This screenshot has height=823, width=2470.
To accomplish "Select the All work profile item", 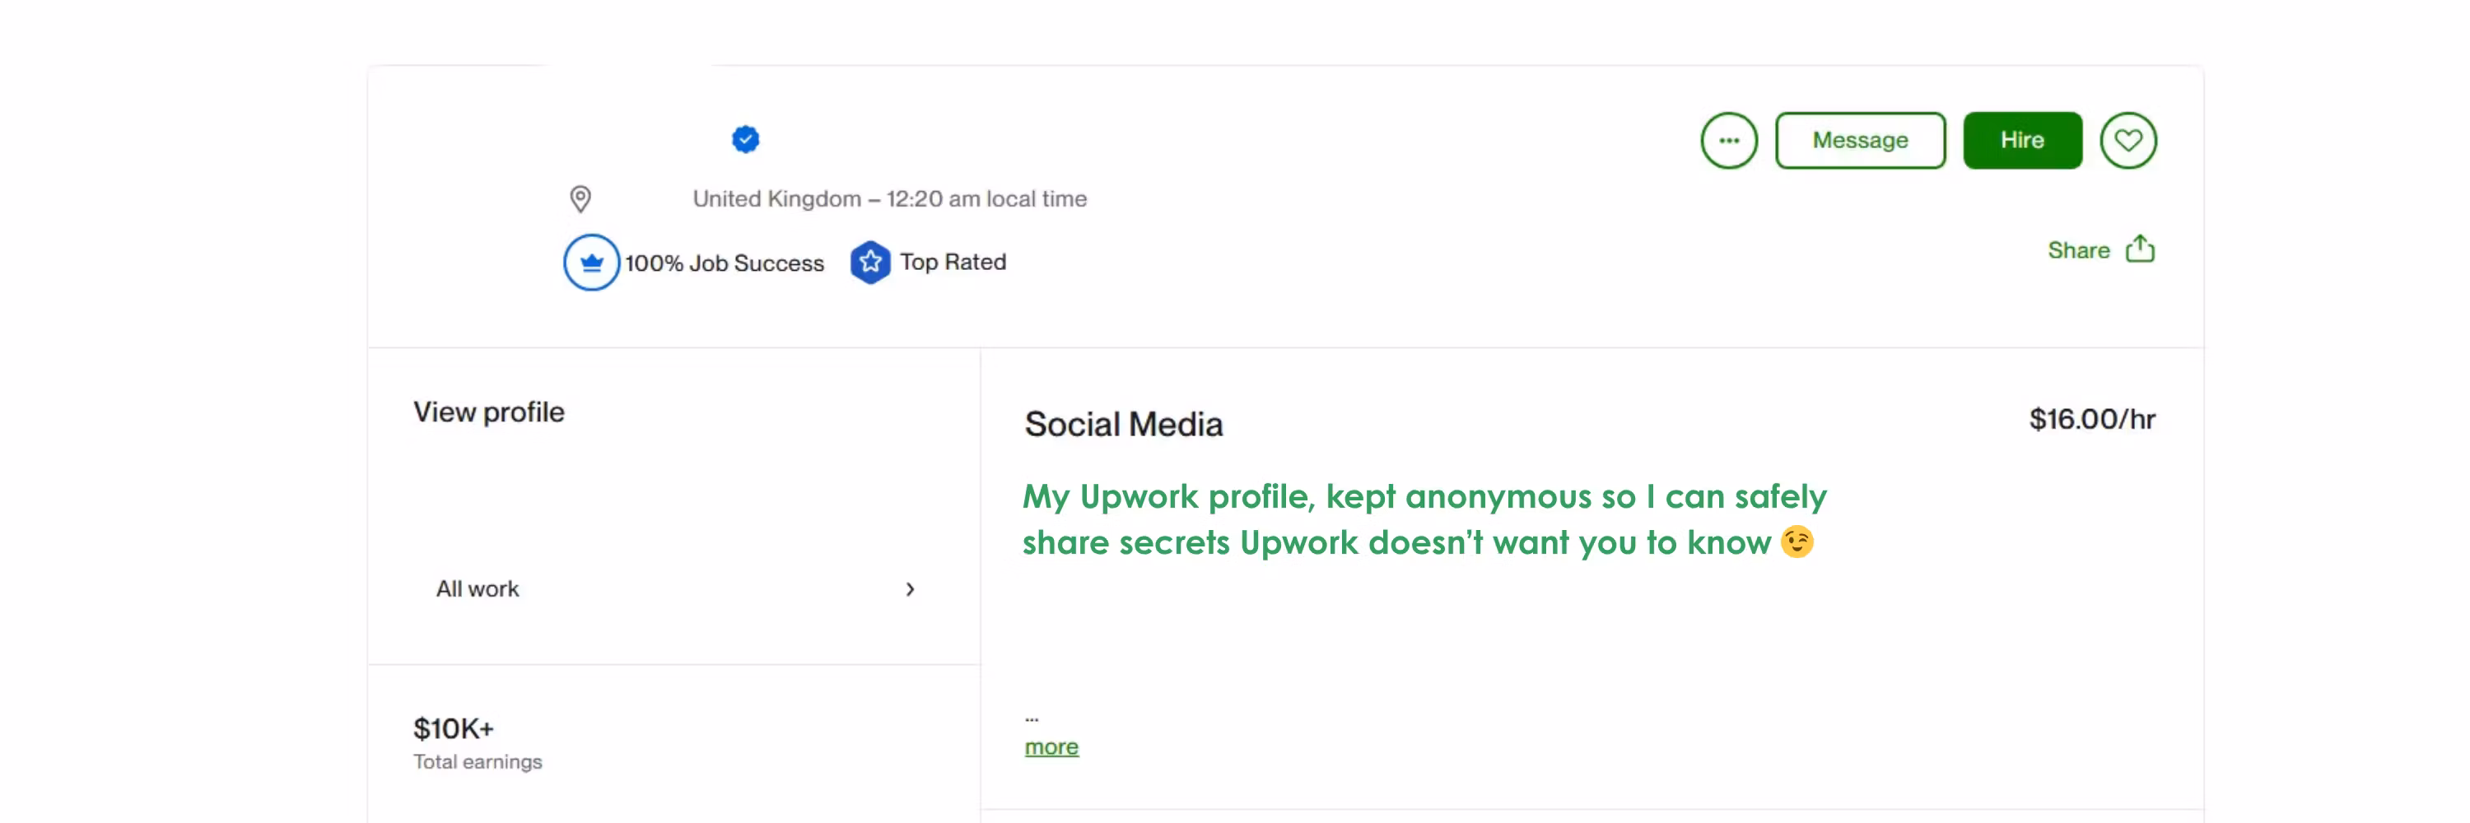I will 478,589.
